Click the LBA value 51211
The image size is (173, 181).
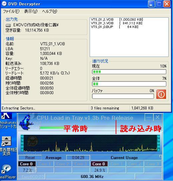pyautogui.click(x=45, y=49)
